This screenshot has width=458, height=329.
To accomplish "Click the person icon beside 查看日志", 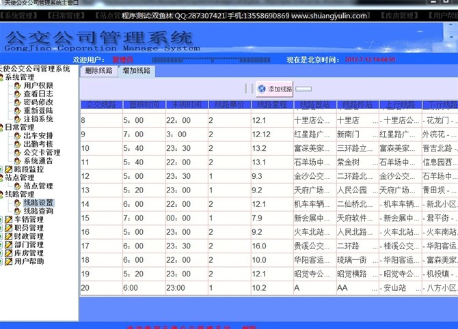I will (x=18, y=94).
